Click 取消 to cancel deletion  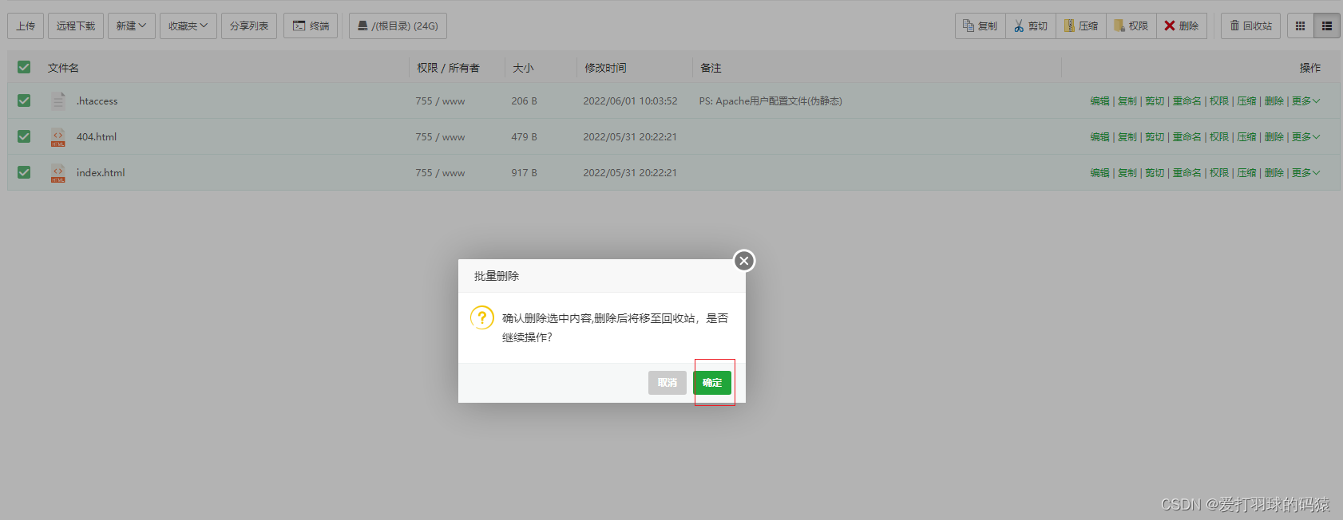[x=668, y=383]
